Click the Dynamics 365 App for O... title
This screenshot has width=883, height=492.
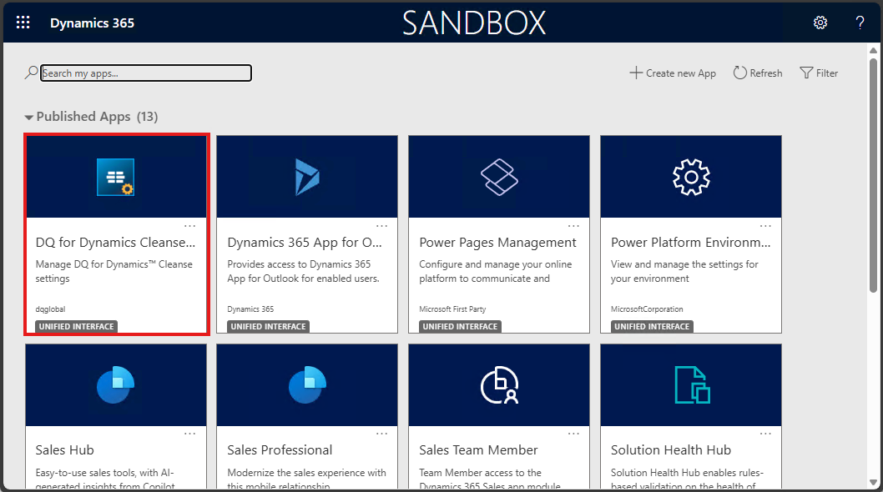[x=305, y=243]
